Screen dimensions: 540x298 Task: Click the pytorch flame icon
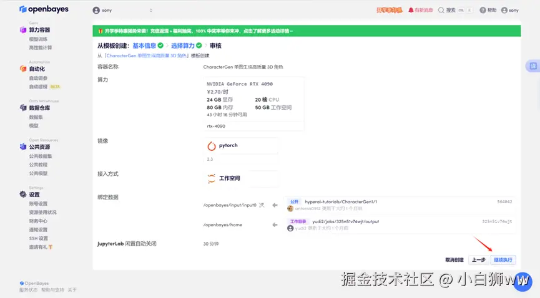click(x=212, y=146)
